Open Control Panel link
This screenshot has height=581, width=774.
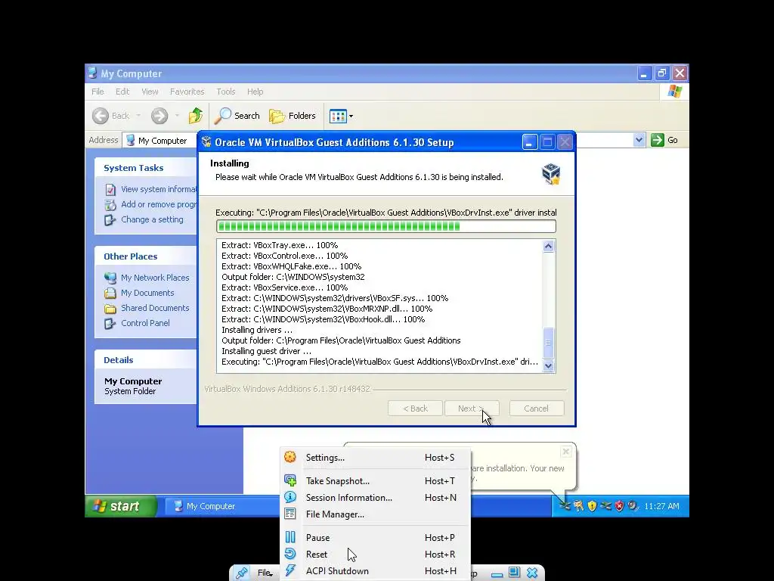pos(145,322)
